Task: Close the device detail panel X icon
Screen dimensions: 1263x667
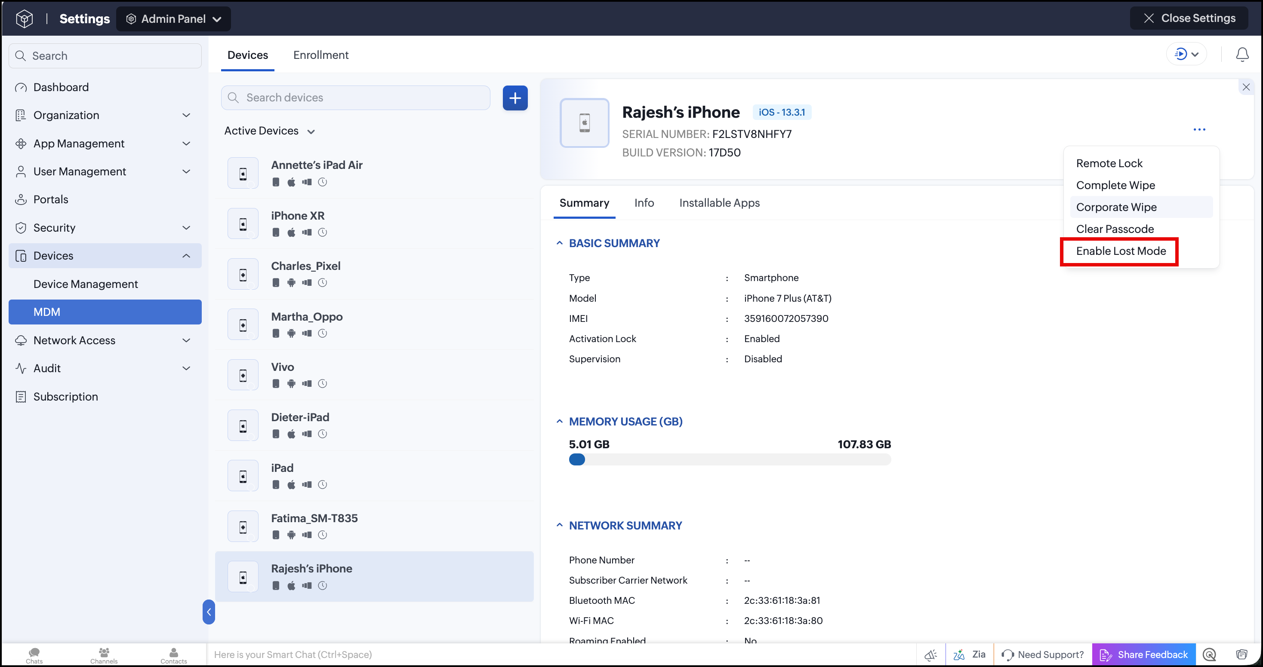Action: click(x=1246, y=87)
